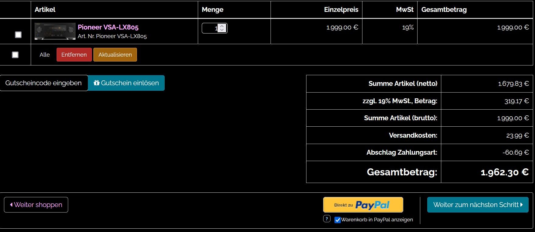Click the 1.962,30 € total amount
The height and width of the screenshot is (232, 535).
tap(505, 172)
